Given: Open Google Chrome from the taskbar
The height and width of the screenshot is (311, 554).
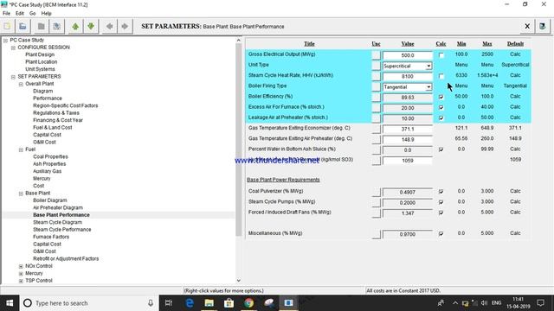Looking at the screenshot, I should (248, 303).
